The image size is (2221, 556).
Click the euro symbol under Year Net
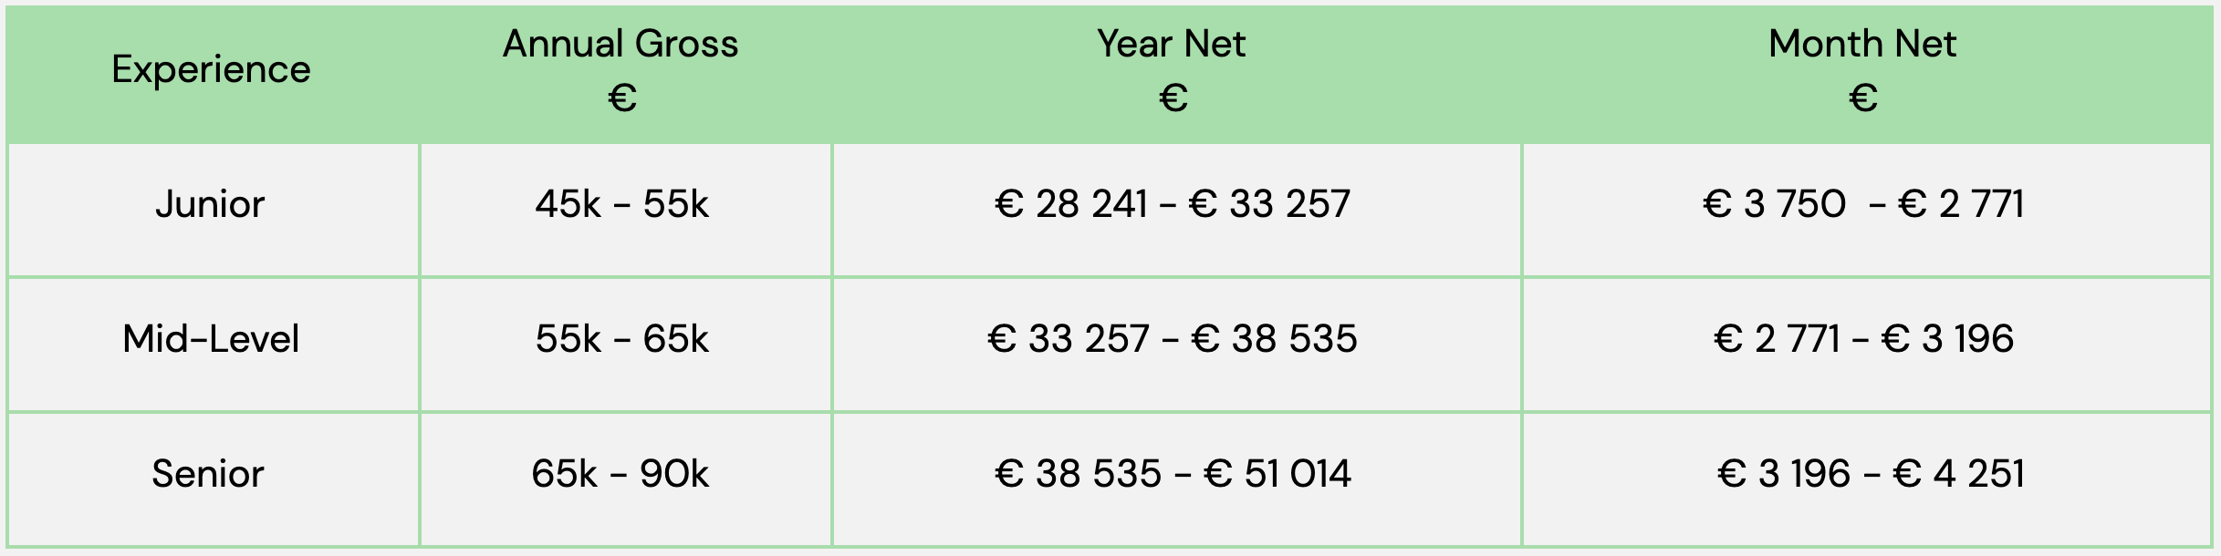point(1173,98)
